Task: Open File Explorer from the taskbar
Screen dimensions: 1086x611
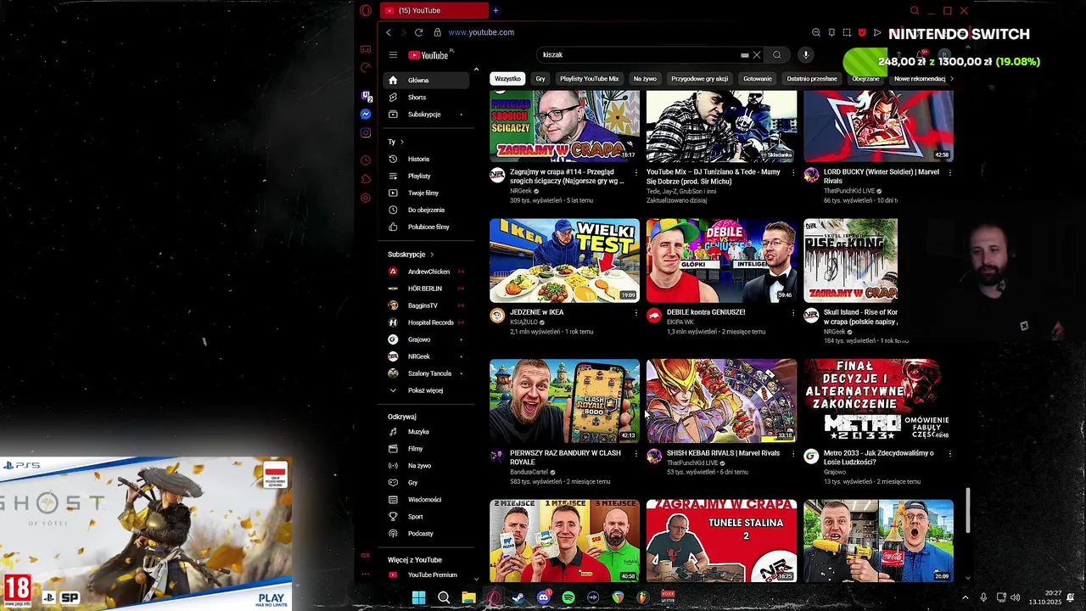Action: point(468,597)
